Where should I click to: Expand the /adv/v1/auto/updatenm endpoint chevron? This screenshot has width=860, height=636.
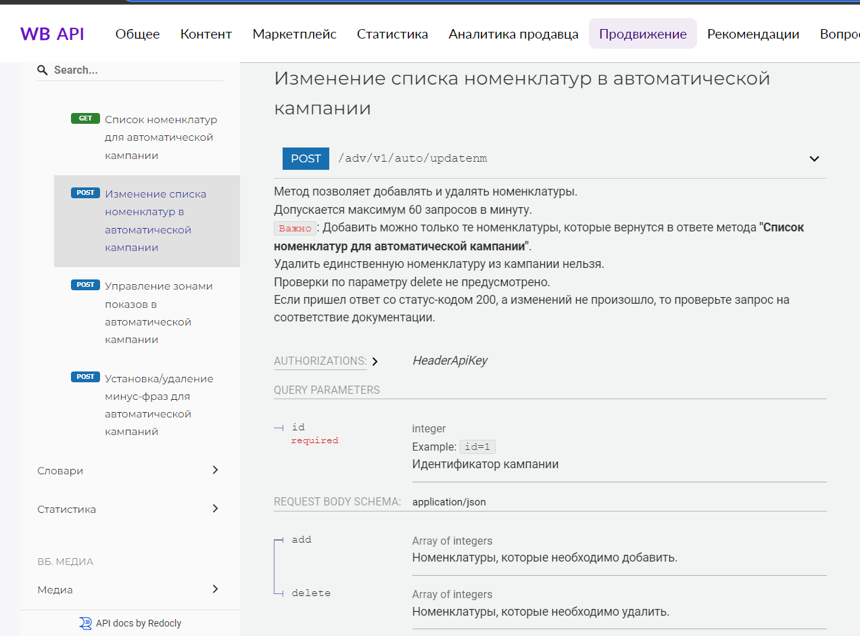[x=814, y=159]
